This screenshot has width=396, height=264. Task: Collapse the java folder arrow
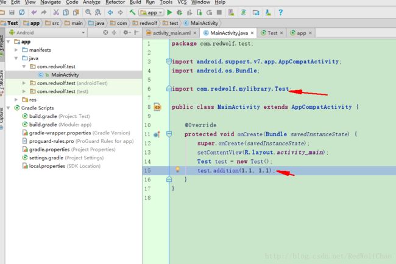point(16,58)
